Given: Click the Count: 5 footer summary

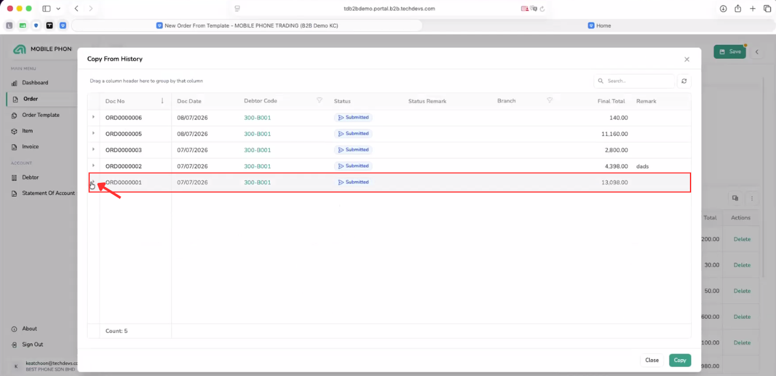Looking at the screenshot, I should pos(116,331).
